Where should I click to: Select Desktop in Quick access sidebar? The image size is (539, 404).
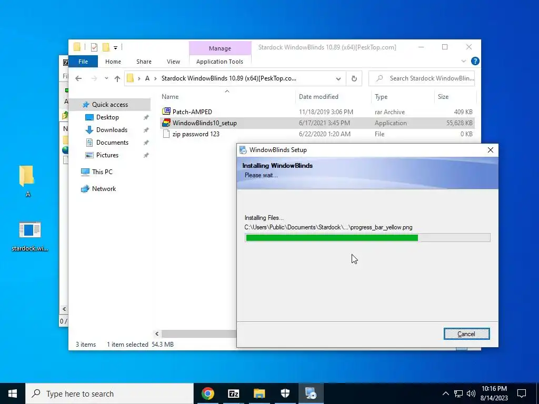click(107, 117)
